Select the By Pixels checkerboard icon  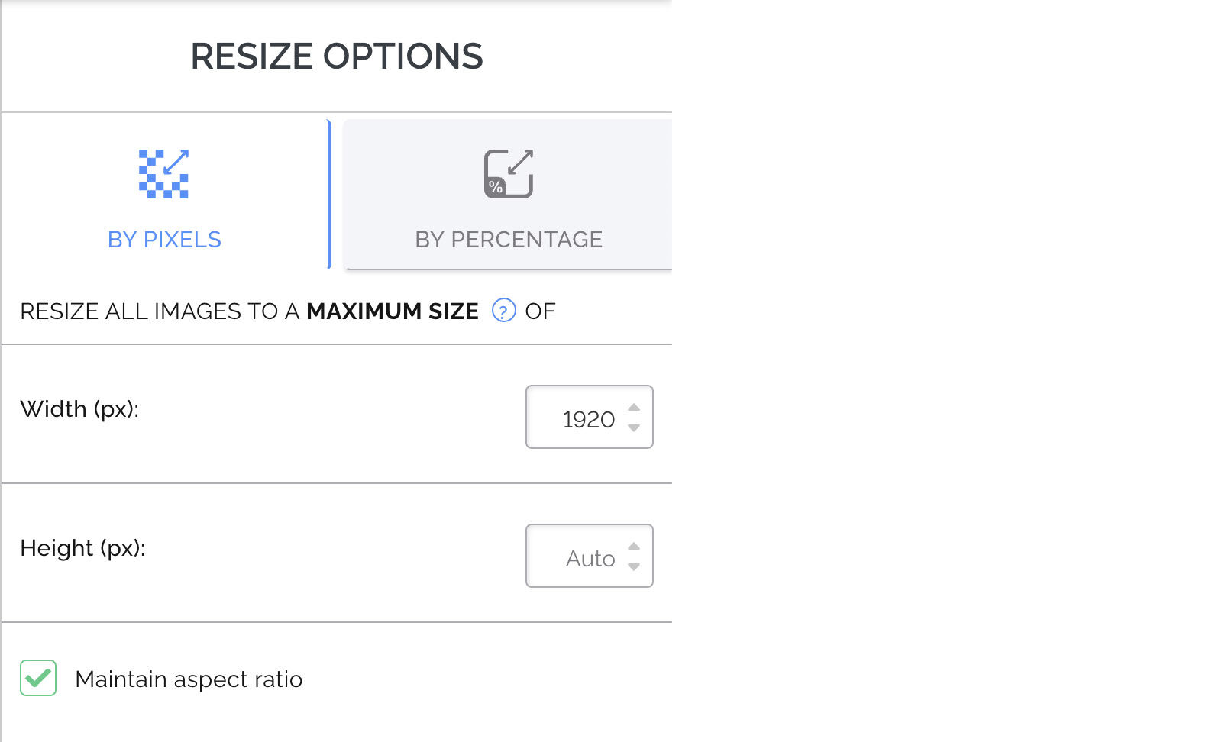(163, 173)
